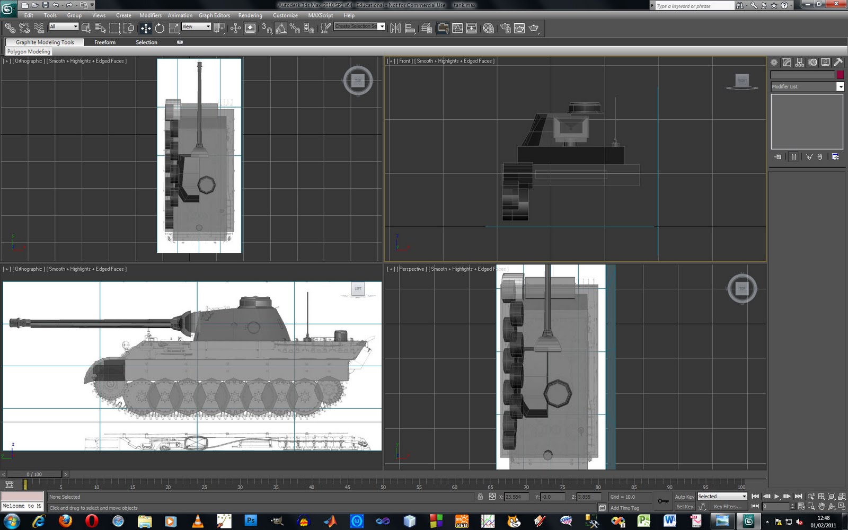Enable Angle Snap toggle
The width and height of the screenshot is (848, 530).
tap(282, 28)
